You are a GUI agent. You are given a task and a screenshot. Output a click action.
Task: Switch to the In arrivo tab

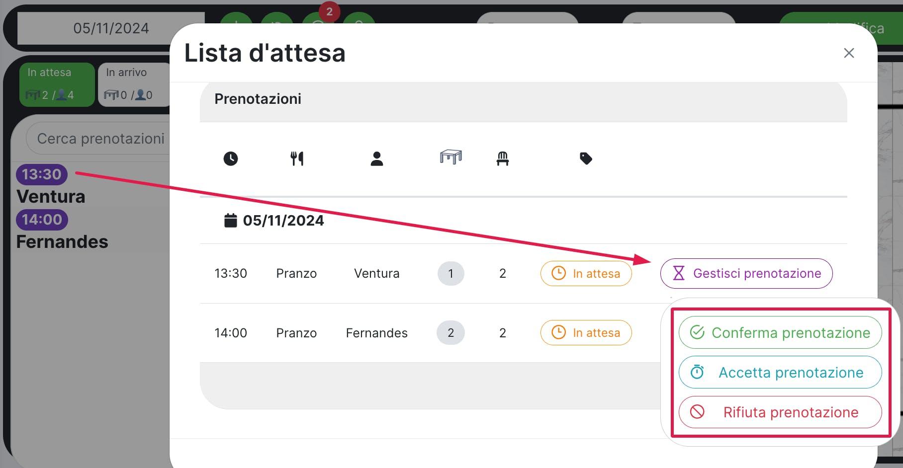click(x=133, y=84)
